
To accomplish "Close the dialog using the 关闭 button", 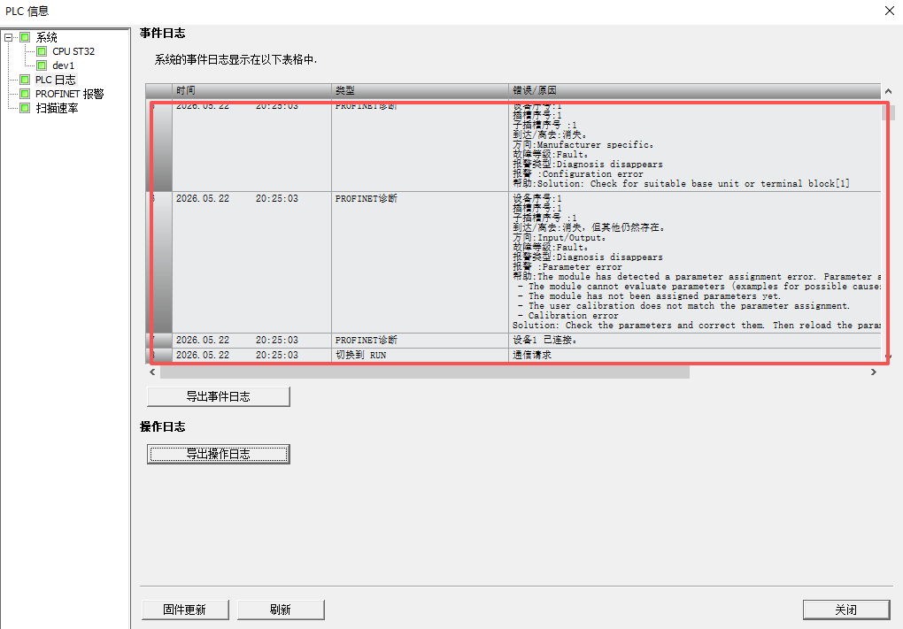I will 846,610.
